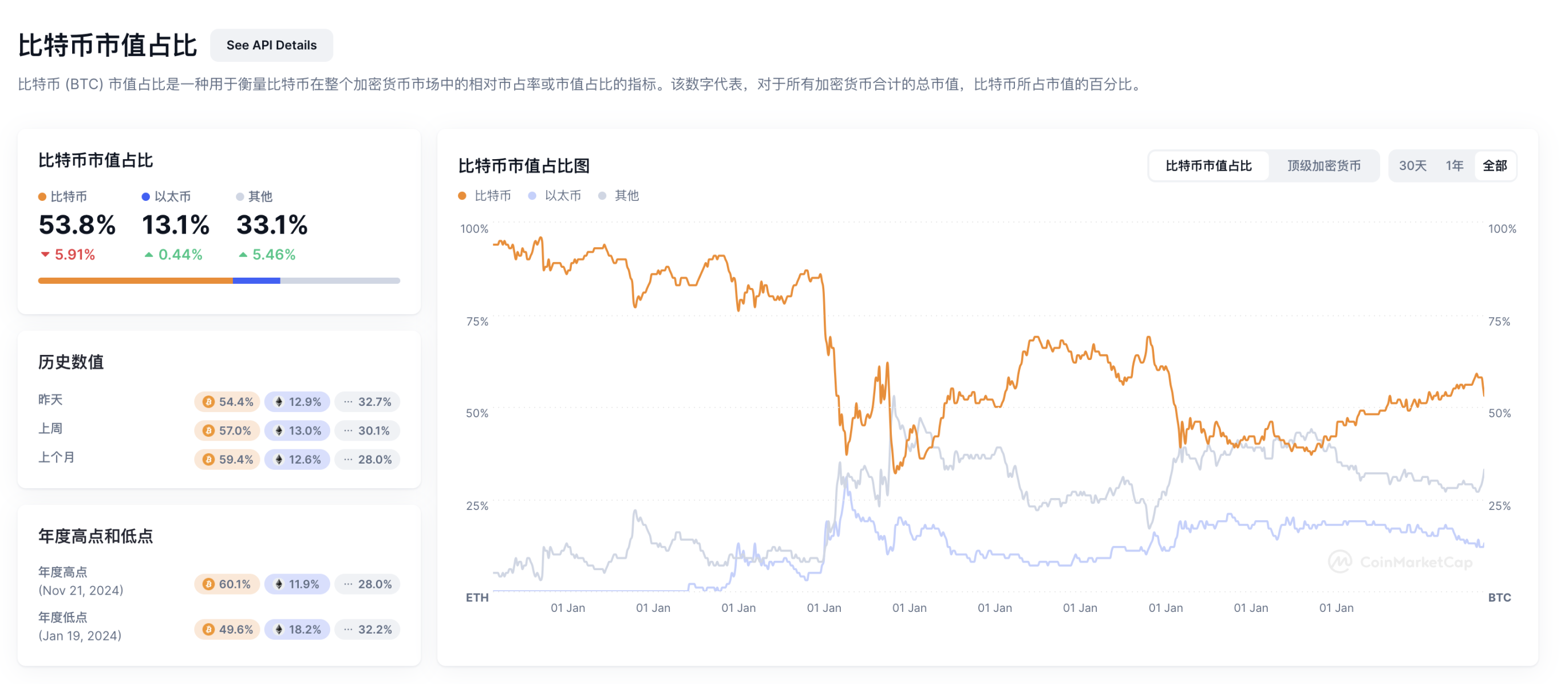
Task: Switch to the 顶级加密货币 tab
Action: [x=1325, y=165]
